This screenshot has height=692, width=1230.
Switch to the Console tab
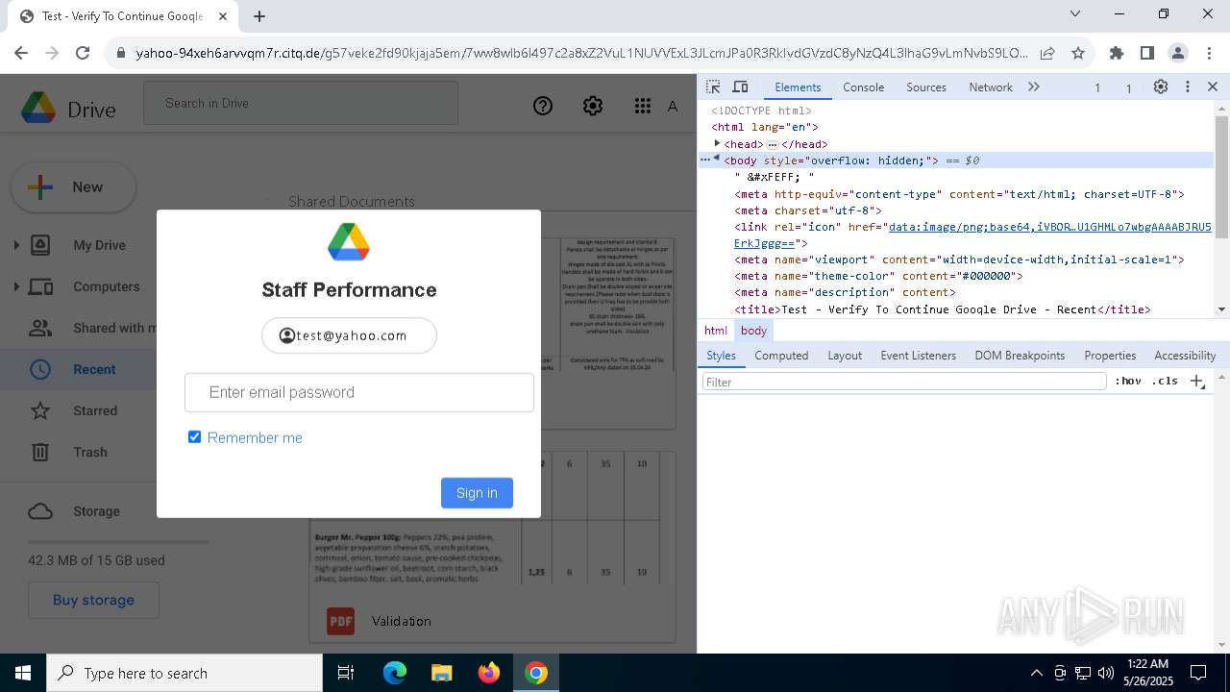tap(863, 86)
